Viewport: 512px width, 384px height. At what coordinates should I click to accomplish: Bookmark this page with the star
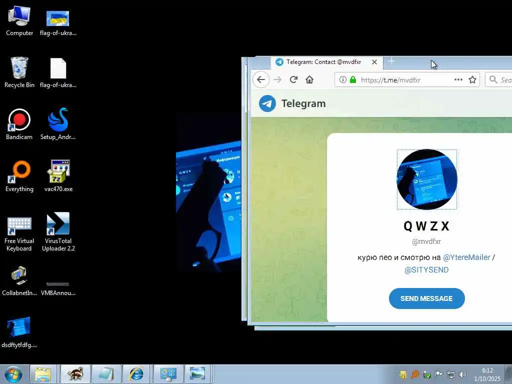(x=472, y=79)
